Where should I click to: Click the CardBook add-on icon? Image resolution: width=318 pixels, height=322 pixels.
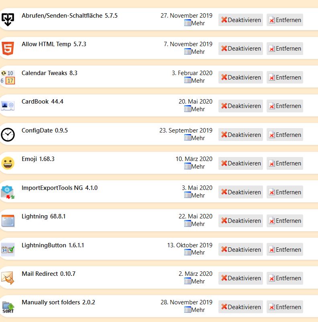tap(8, 106)
